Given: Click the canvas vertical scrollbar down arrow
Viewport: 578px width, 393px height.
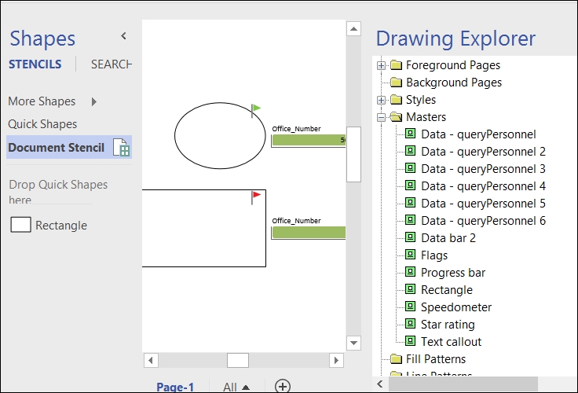Looking at the screenshot, I should click(353, 343).
